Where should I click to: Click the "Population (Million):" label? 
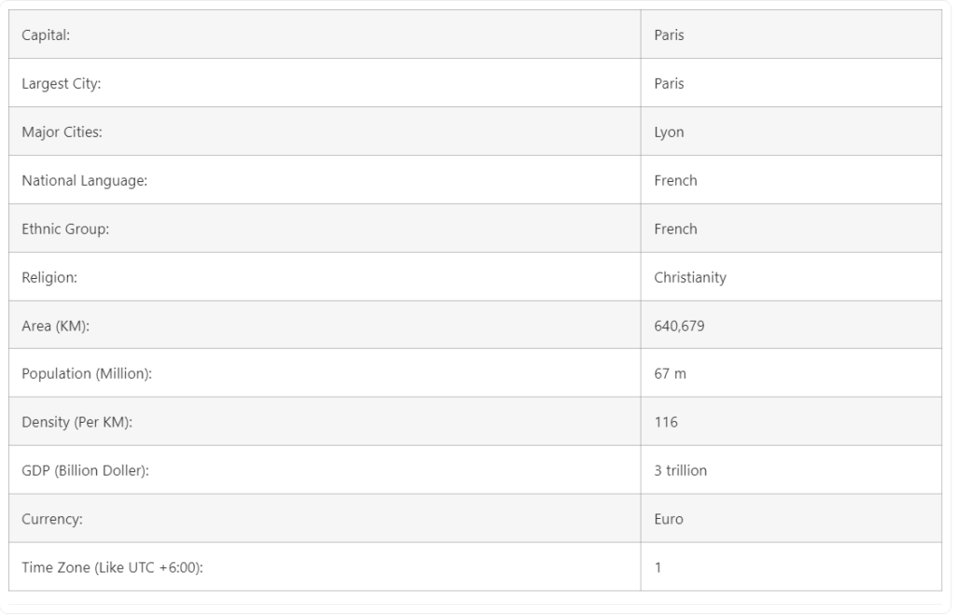click(87, 374)
